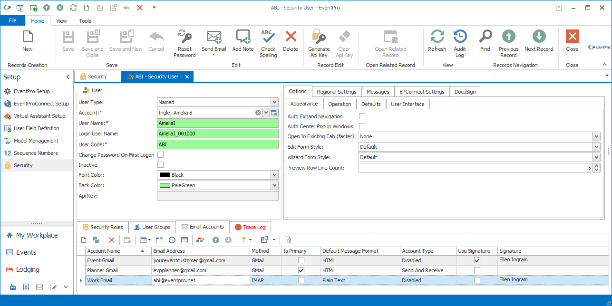612x306 pixels.
Task: Toggle the Inactive checkbox
Action: (x=160, y=165)
